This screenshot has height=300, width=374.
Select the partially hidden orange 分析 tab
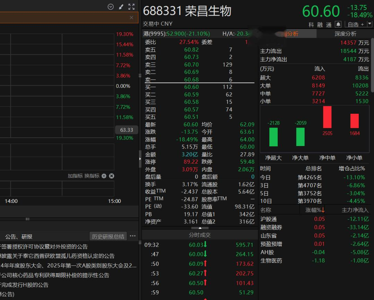pyautogui.click(x=292, y=34)
